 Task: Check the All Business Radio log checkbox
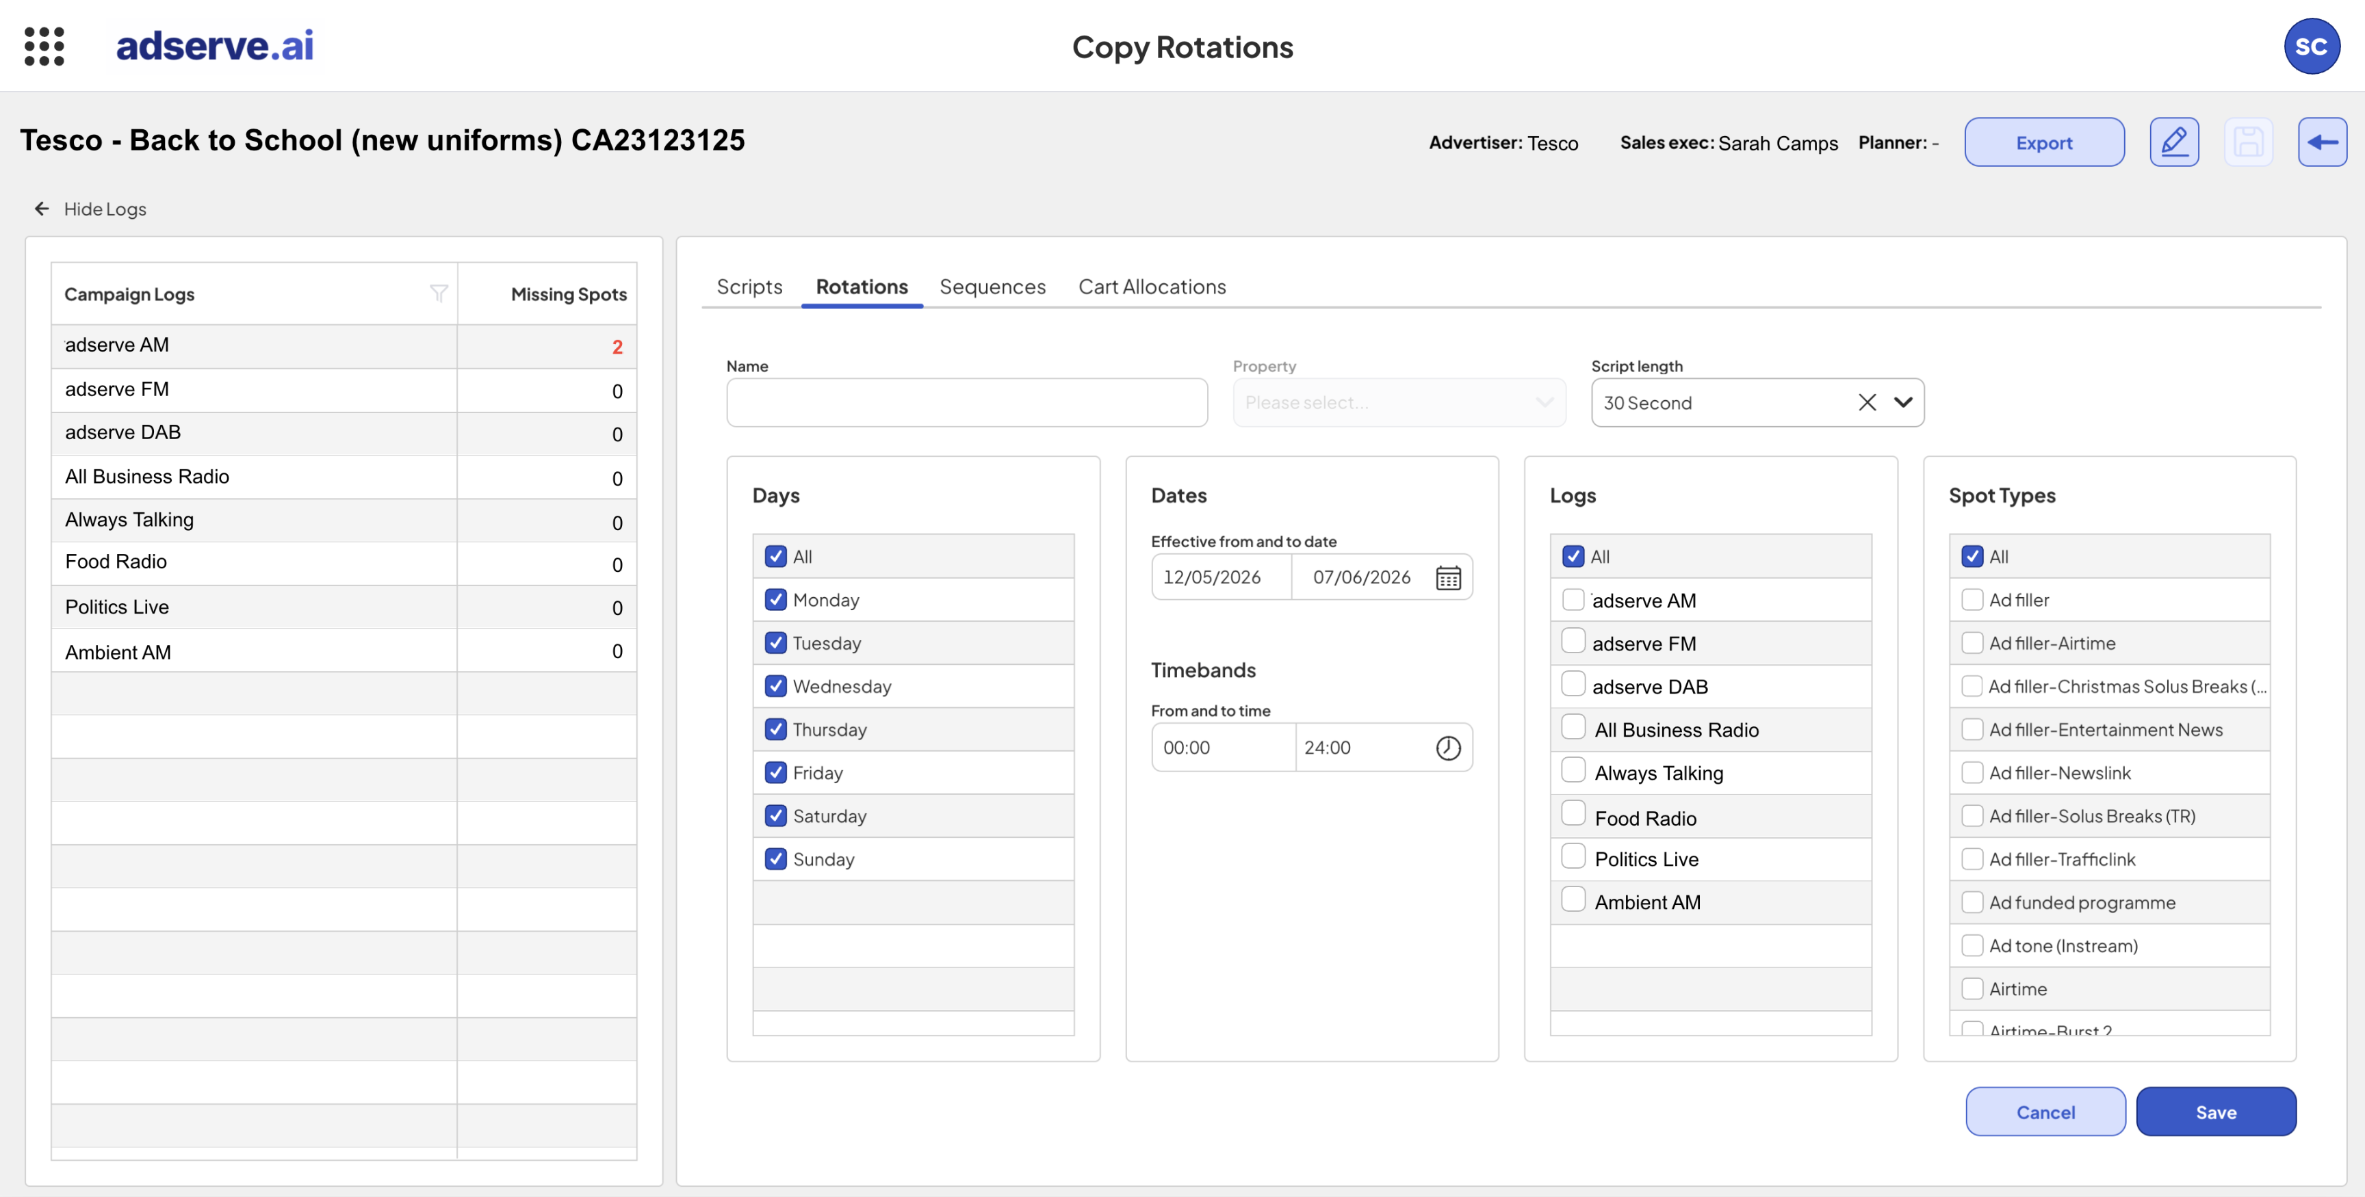(1573, 727)
